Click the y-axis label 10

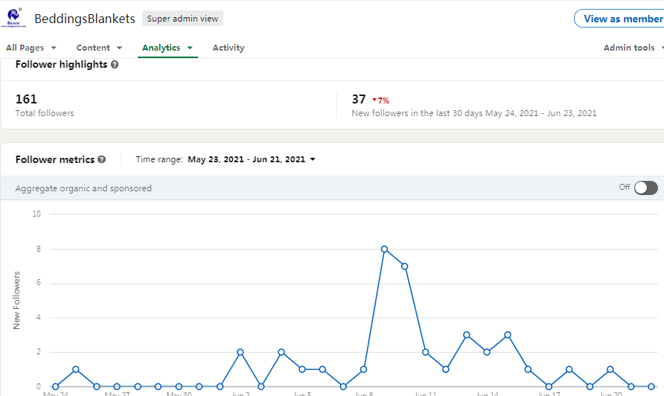[36, 214]
